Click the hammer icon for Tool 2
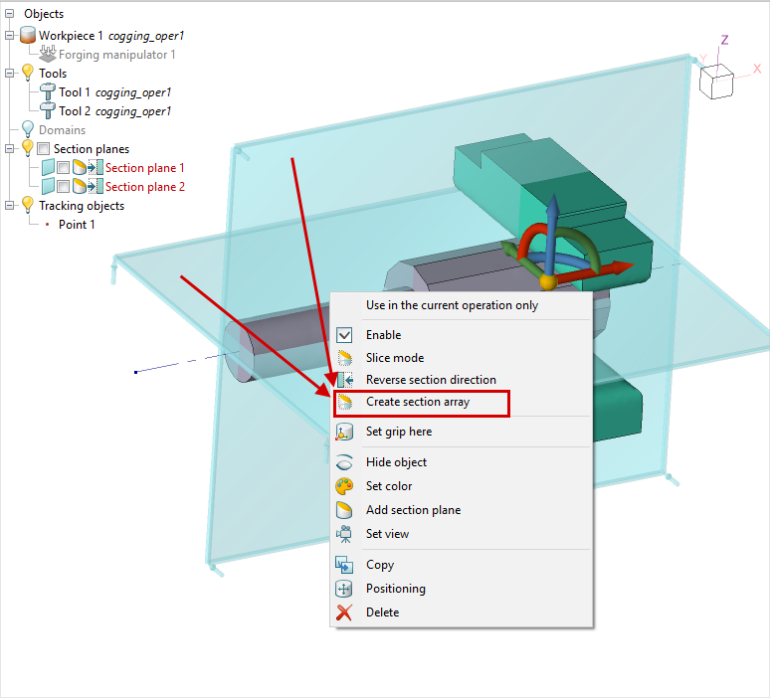Screen dimensions: 770x698 point(48,111)
